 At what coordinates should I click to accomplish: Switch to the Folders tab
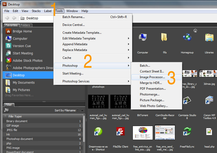point(25,25)
